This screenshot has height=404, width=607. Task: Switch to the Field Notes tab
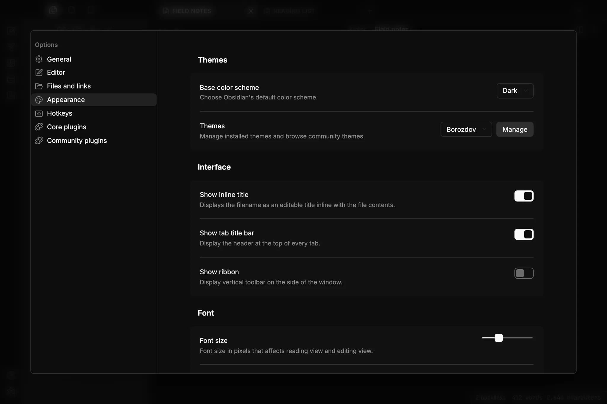click(x=191, y=11)
